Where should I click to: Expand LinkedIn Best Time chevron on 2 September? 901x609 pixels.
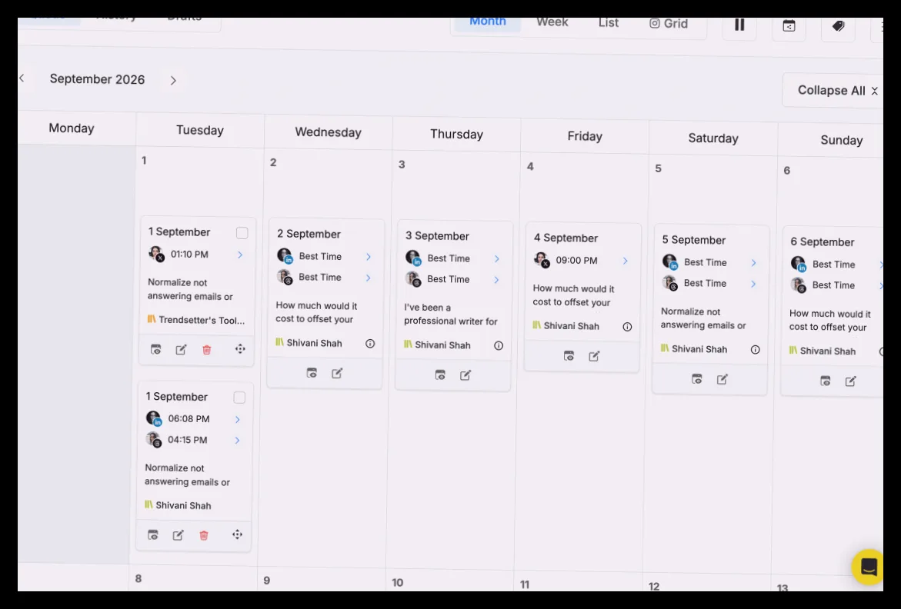369,257
